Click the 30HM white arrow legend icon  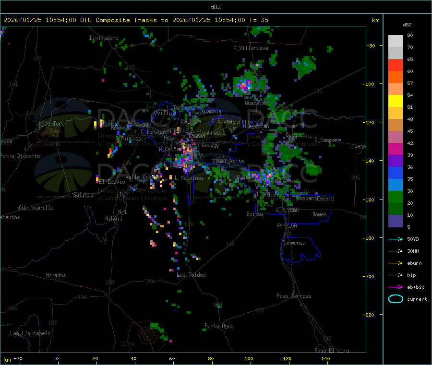coord(396,251)
